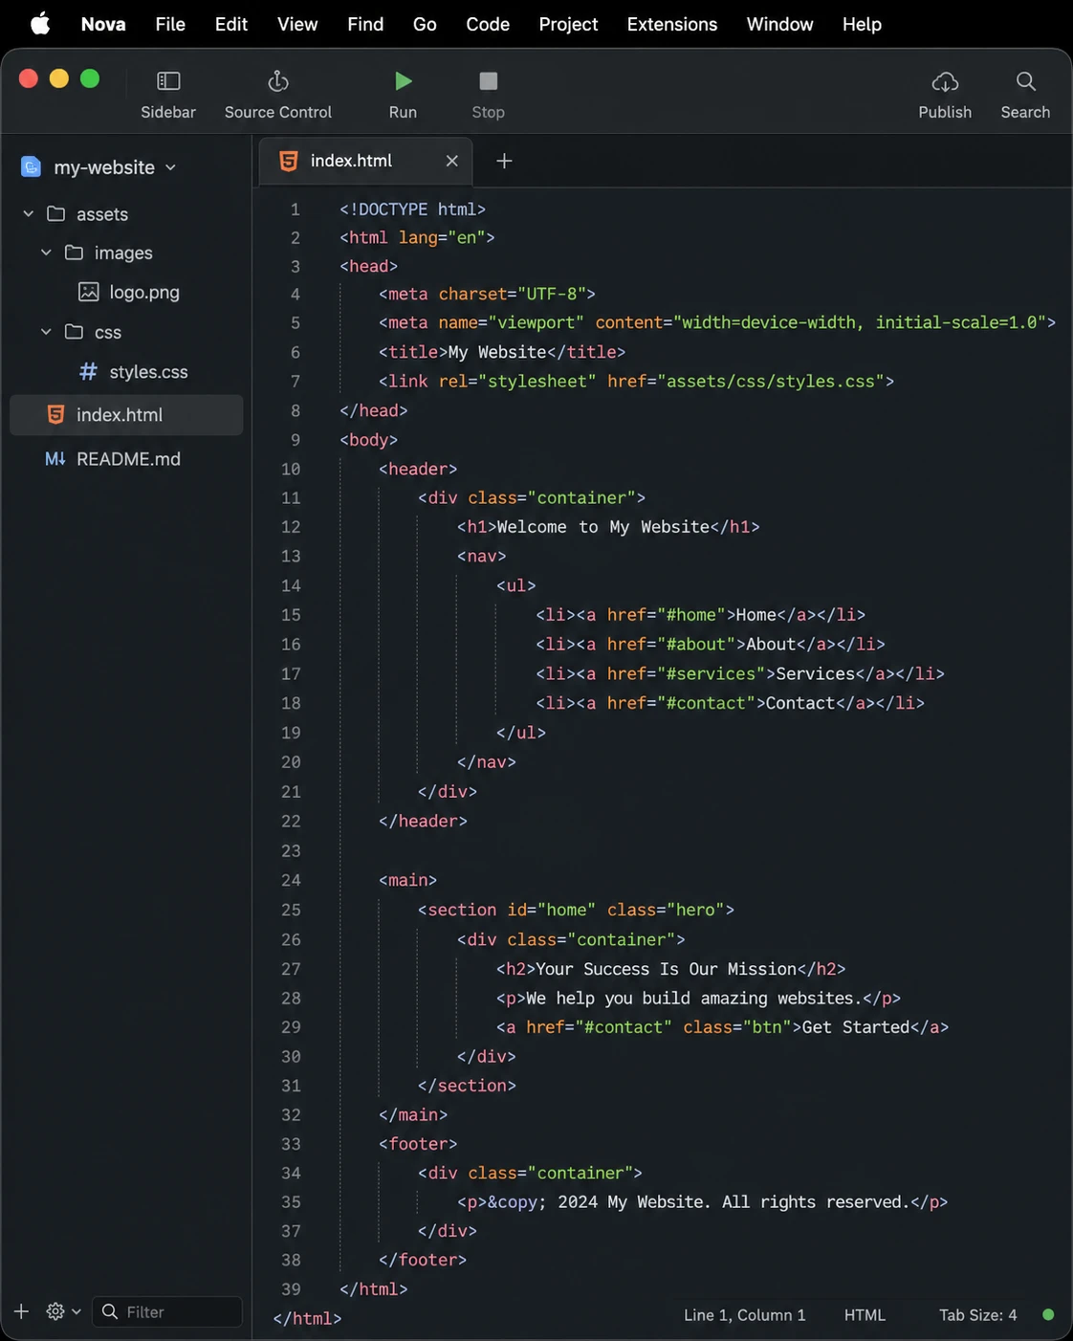Collapse the assets folder chevron
The height and width of the screenshot is (1341, 1073).
click(x=29, y=214)
